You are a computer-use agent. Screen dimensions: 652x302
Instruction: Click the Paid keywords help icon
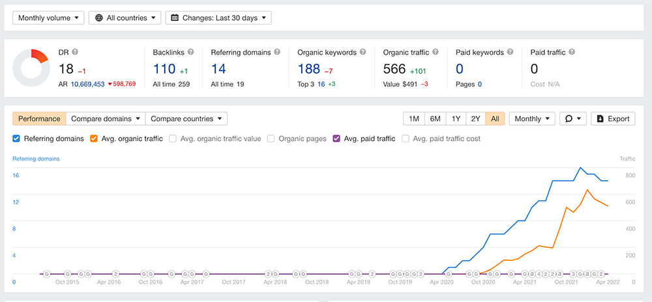point(509,52)
